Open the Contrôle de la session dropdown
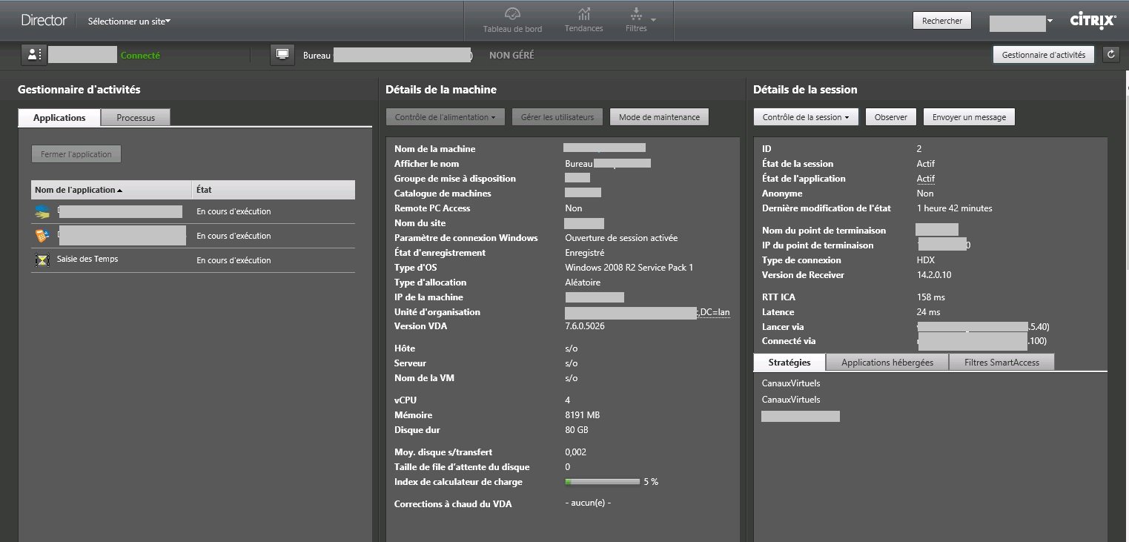 click(x=806, y=117)
